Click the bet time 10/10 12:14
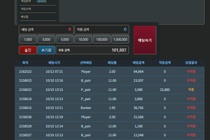The image size is (210, 140). tap(54, 126)
